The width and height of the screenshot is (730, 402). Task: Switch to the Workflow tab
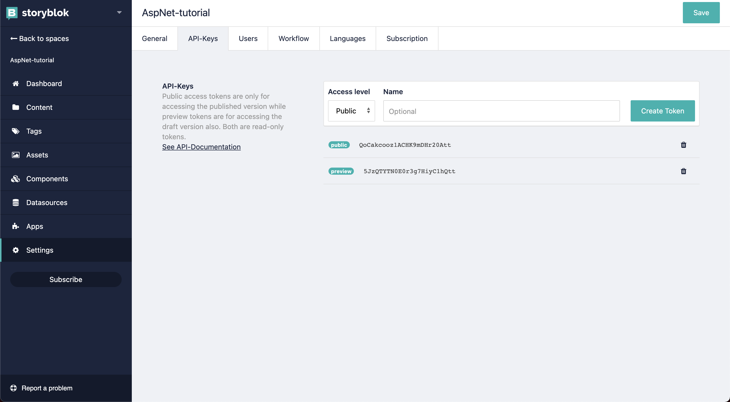coord(294,38)
